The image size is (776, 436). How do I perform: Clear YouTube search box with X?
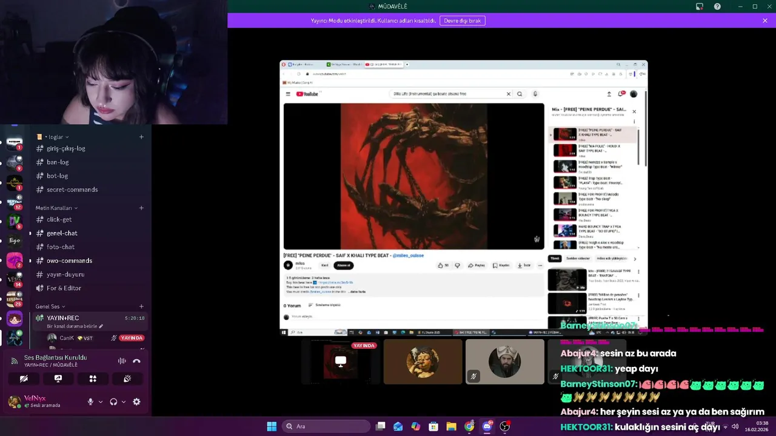(509, 94)
